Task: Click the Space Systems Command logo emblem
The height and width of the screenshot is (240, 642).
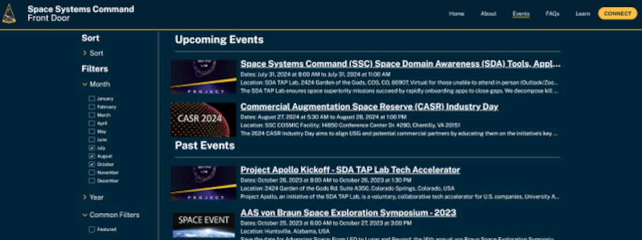Action: (9, 14)
